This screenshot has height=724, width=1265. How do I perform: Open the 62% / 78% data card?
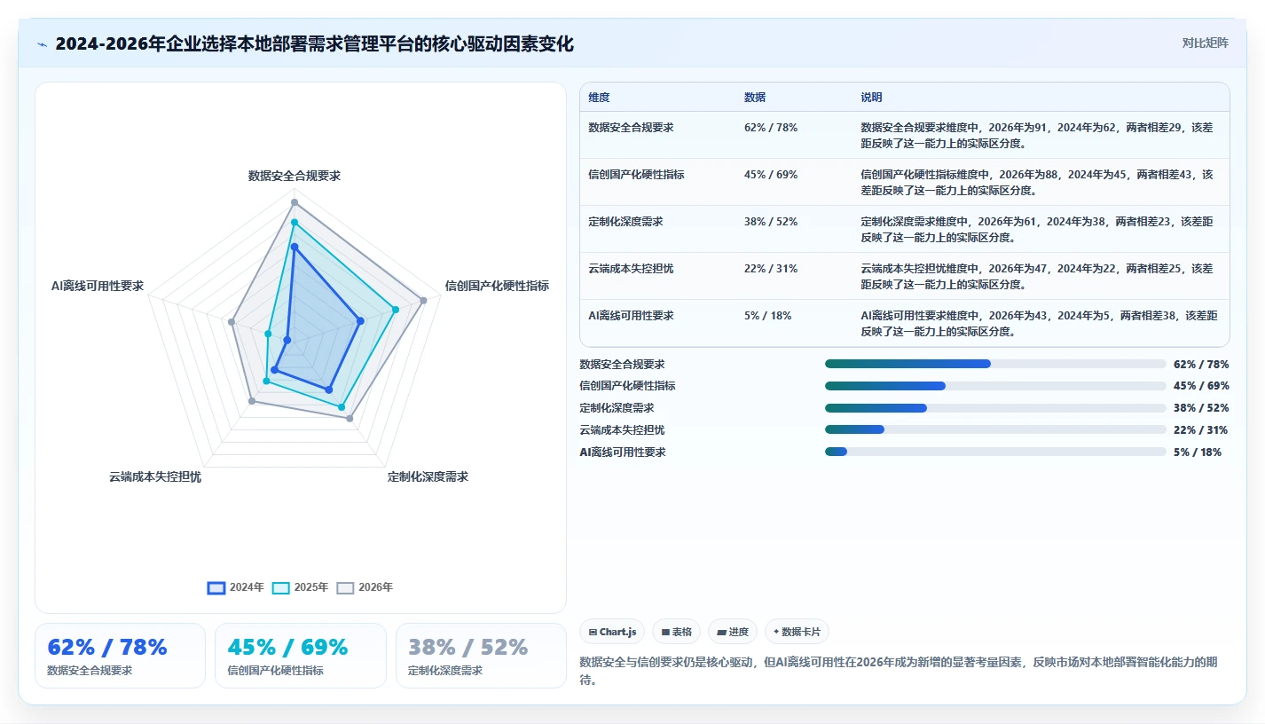click(120, 656)
